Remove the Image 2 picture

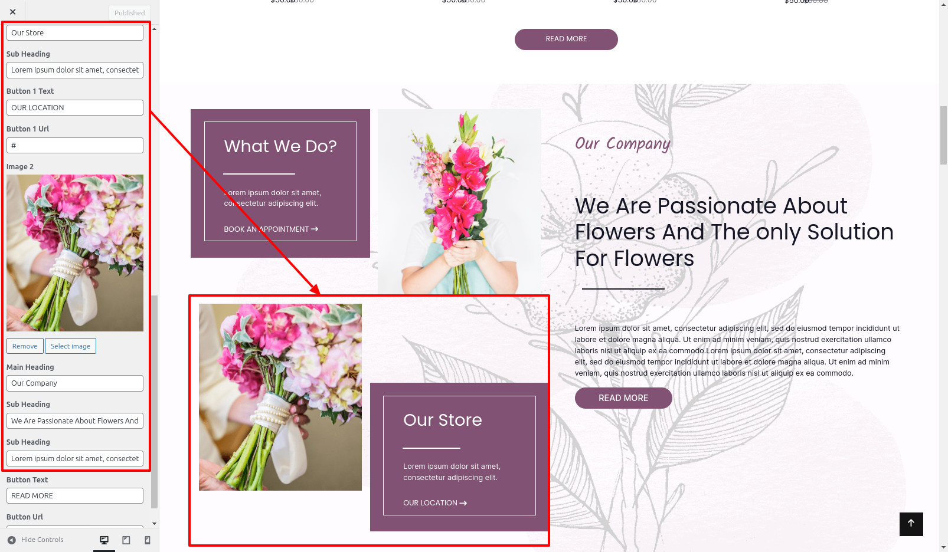click(25, 346)
